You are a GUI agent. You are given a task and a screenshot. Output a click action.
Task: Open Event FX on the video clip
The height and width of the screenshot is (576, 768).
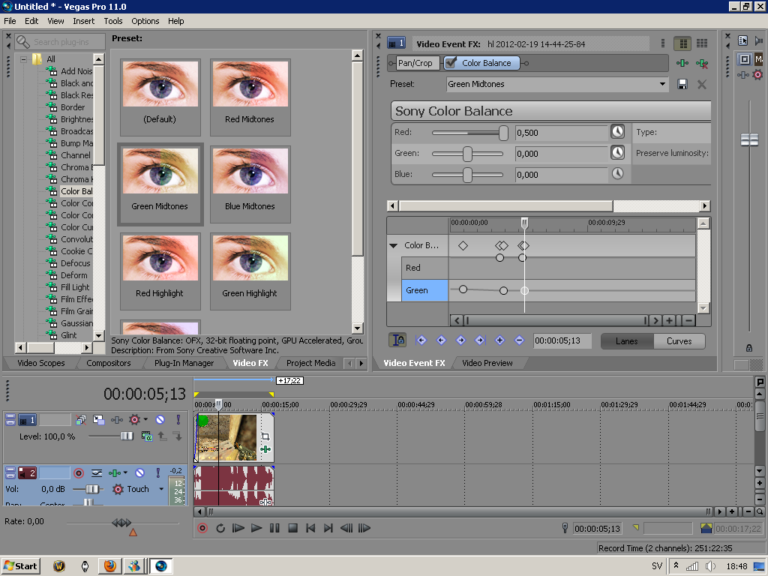(x=265, y=449)
